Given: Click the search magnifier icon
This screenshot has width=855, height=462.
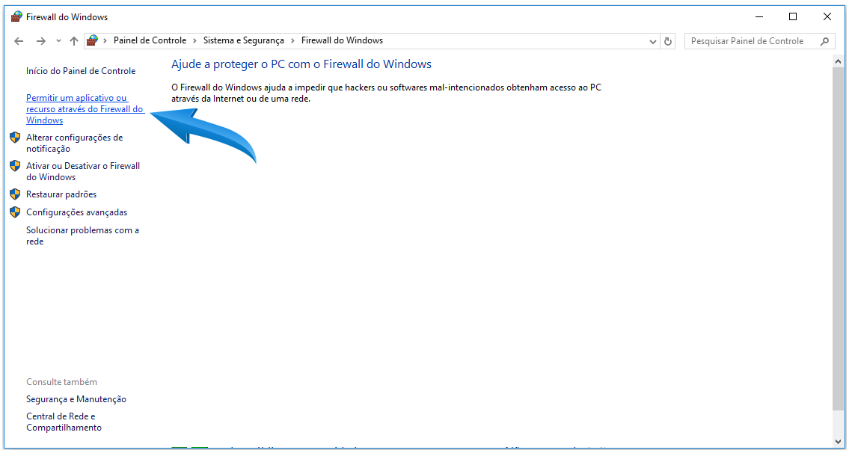Looking at the screenshot, I should pyautogui.click(x=824, y=41).
